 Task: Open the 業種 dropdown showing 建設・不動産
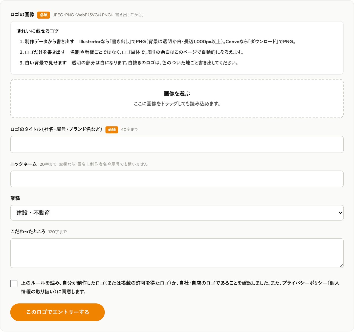[177, 213]
